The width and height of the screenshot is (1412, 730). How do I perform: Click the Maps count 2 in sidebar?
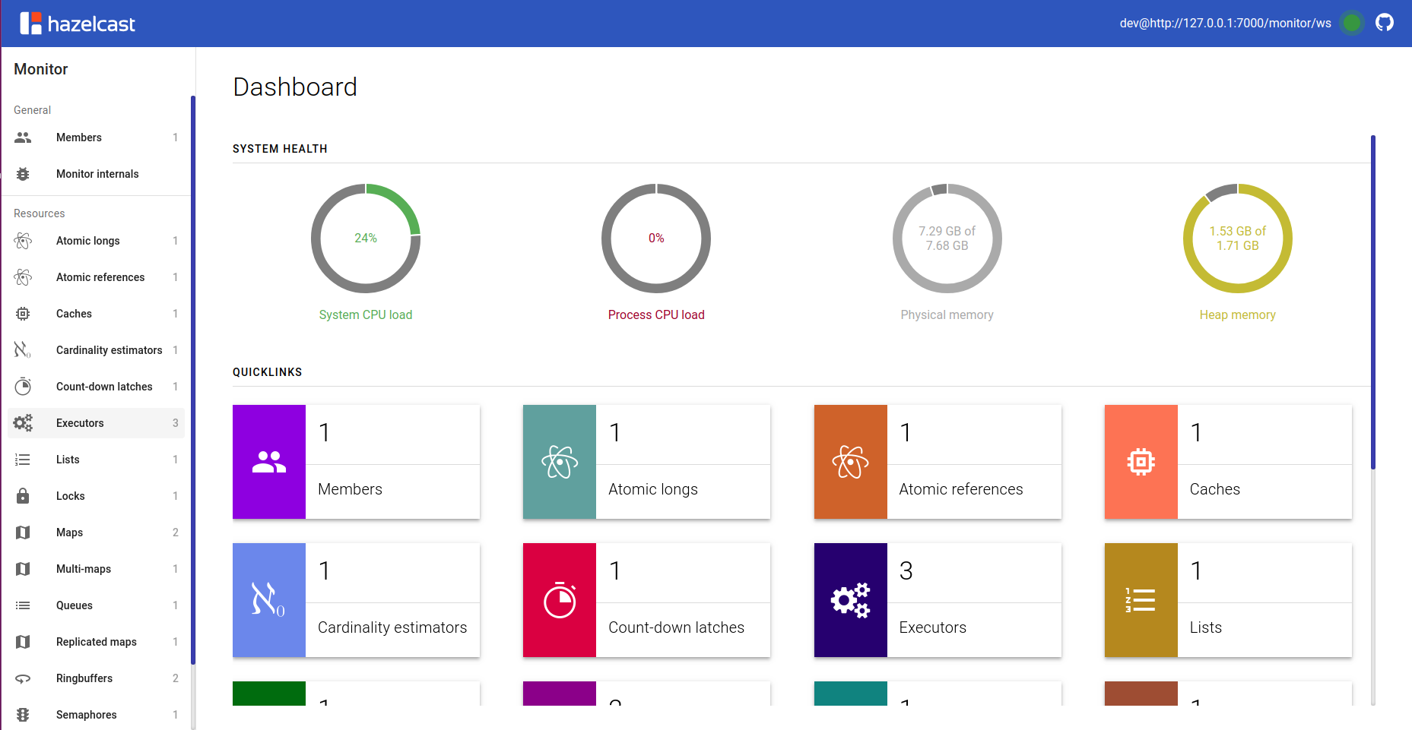point(176,532)
